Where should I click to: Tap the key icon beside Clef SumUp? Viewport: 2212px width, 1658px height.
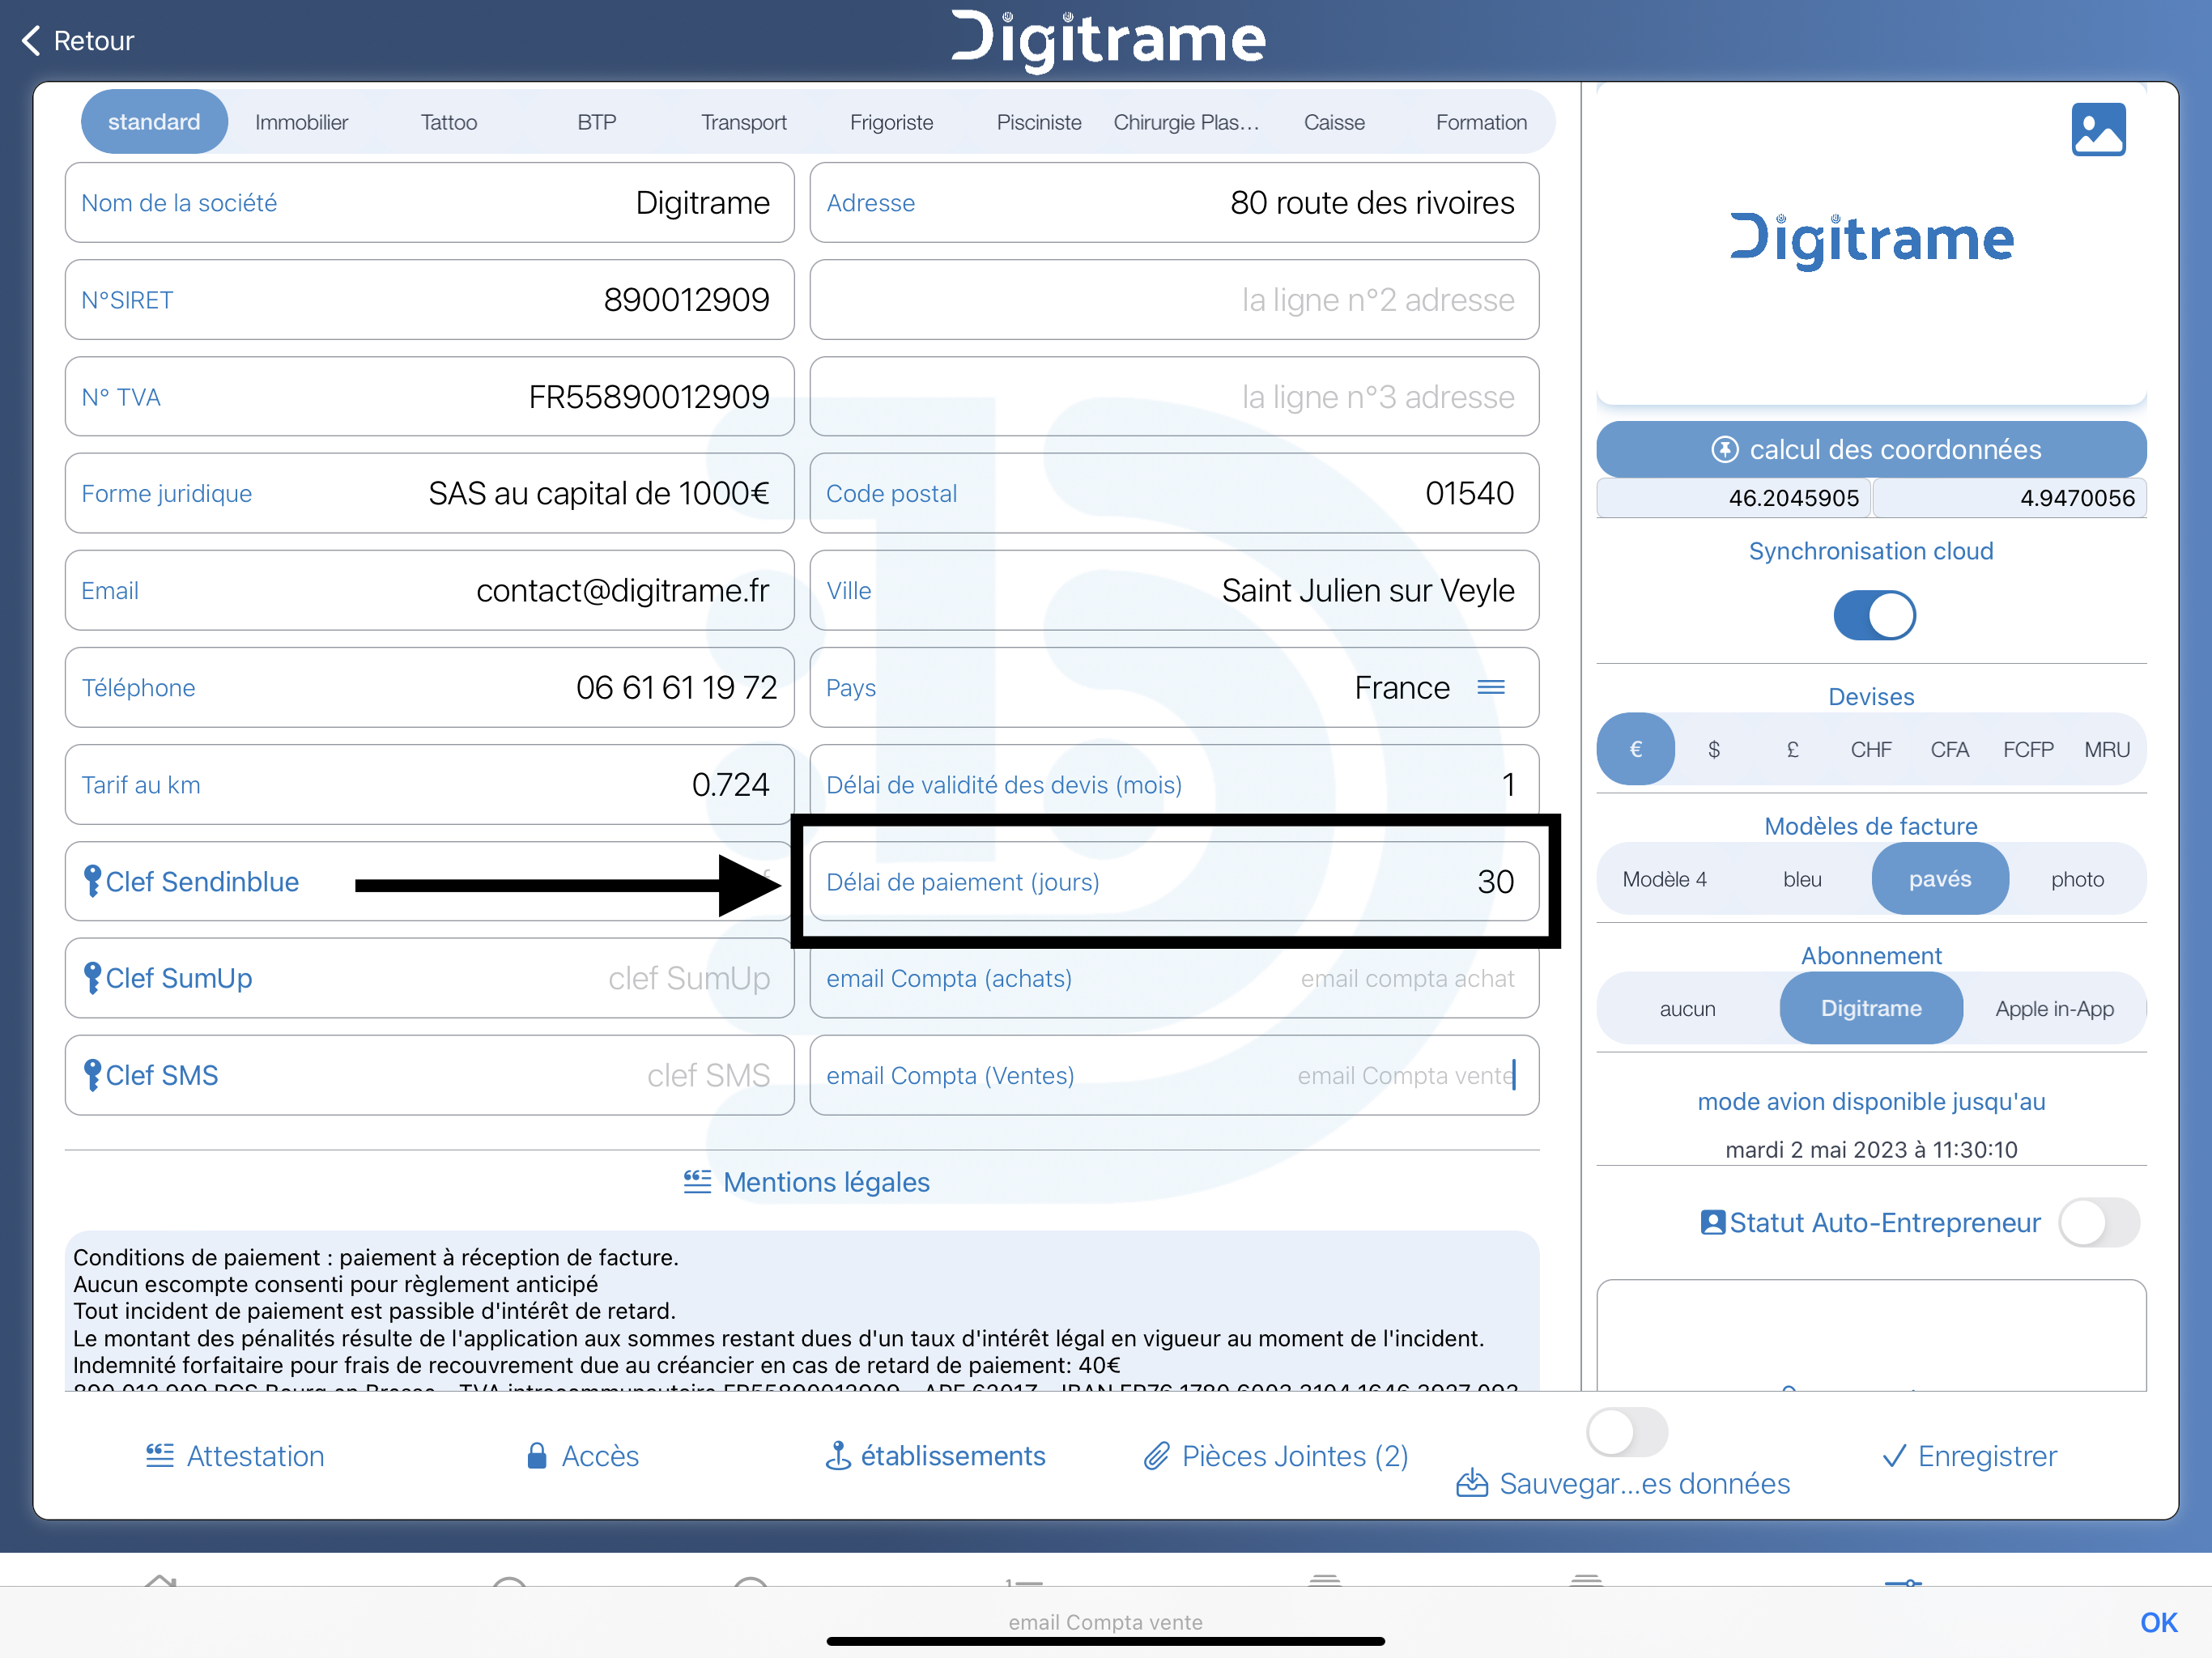coord(92,978)
